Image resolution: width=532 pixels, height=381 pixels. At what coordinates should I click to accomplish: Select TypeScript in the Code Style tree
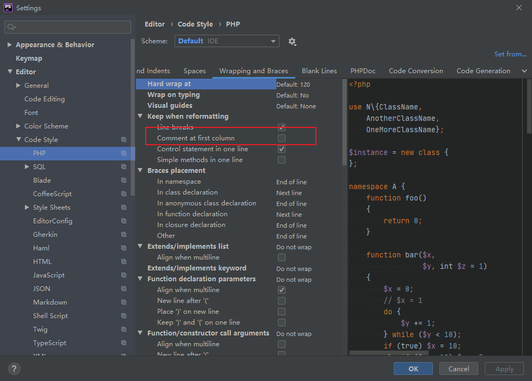point(50,343)
